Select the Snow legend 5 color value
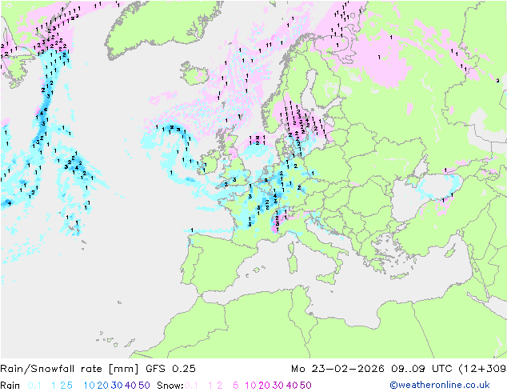Viewport: 507px width, 392px height. click(236, 386)
